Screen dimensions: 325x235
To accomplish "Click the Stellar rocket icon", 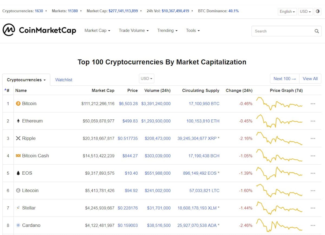I will click(x=18, y=208).
